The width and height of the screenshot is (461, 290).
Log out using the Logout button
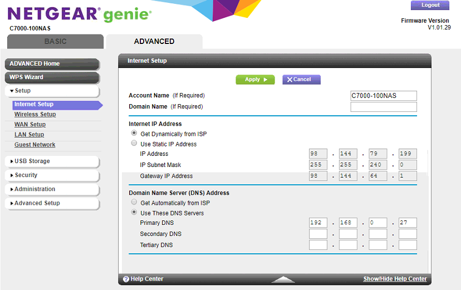click(x=430, y=6)
